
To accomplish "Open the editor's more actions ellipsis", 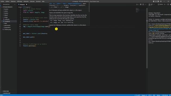I will coord(145,5).
